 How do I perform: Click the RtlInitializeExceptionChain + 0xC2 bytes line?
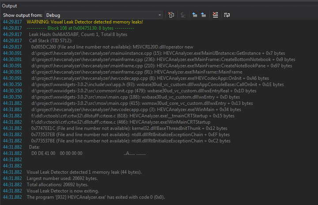[131, 141]
